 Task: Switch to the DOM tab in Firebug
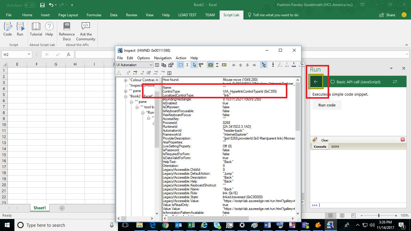pos(335,146)
